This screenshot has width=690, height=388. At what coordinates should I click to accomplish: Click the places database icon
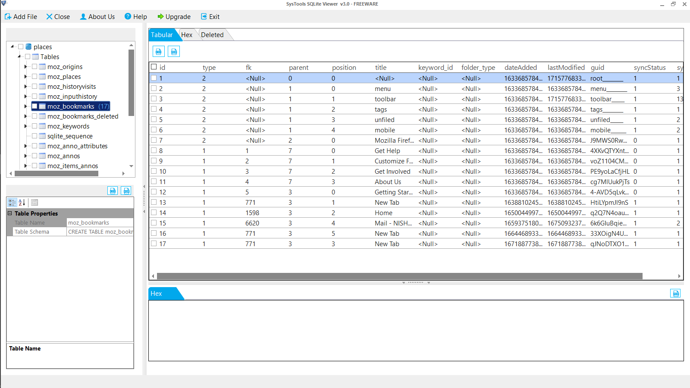point(28,47)
